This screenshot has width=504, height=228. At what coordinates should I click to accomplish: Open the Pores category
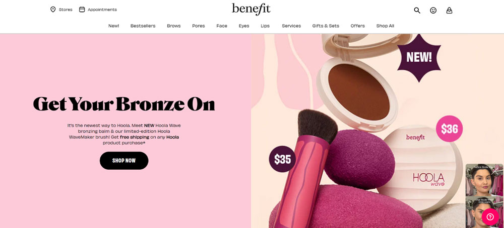[x=198, y=26]
